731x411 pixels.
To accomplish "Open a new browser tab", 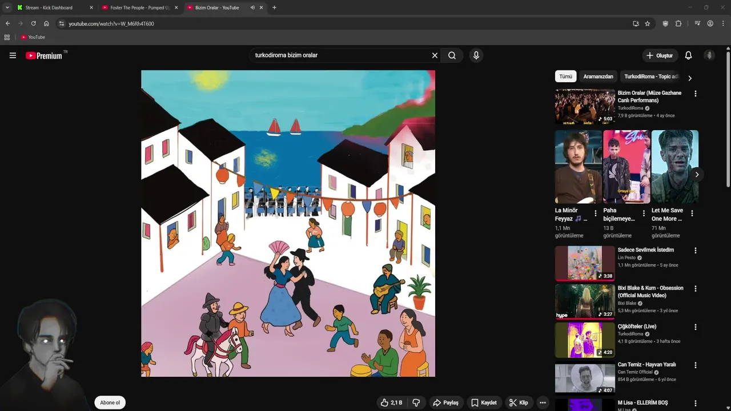I will 274,7.
